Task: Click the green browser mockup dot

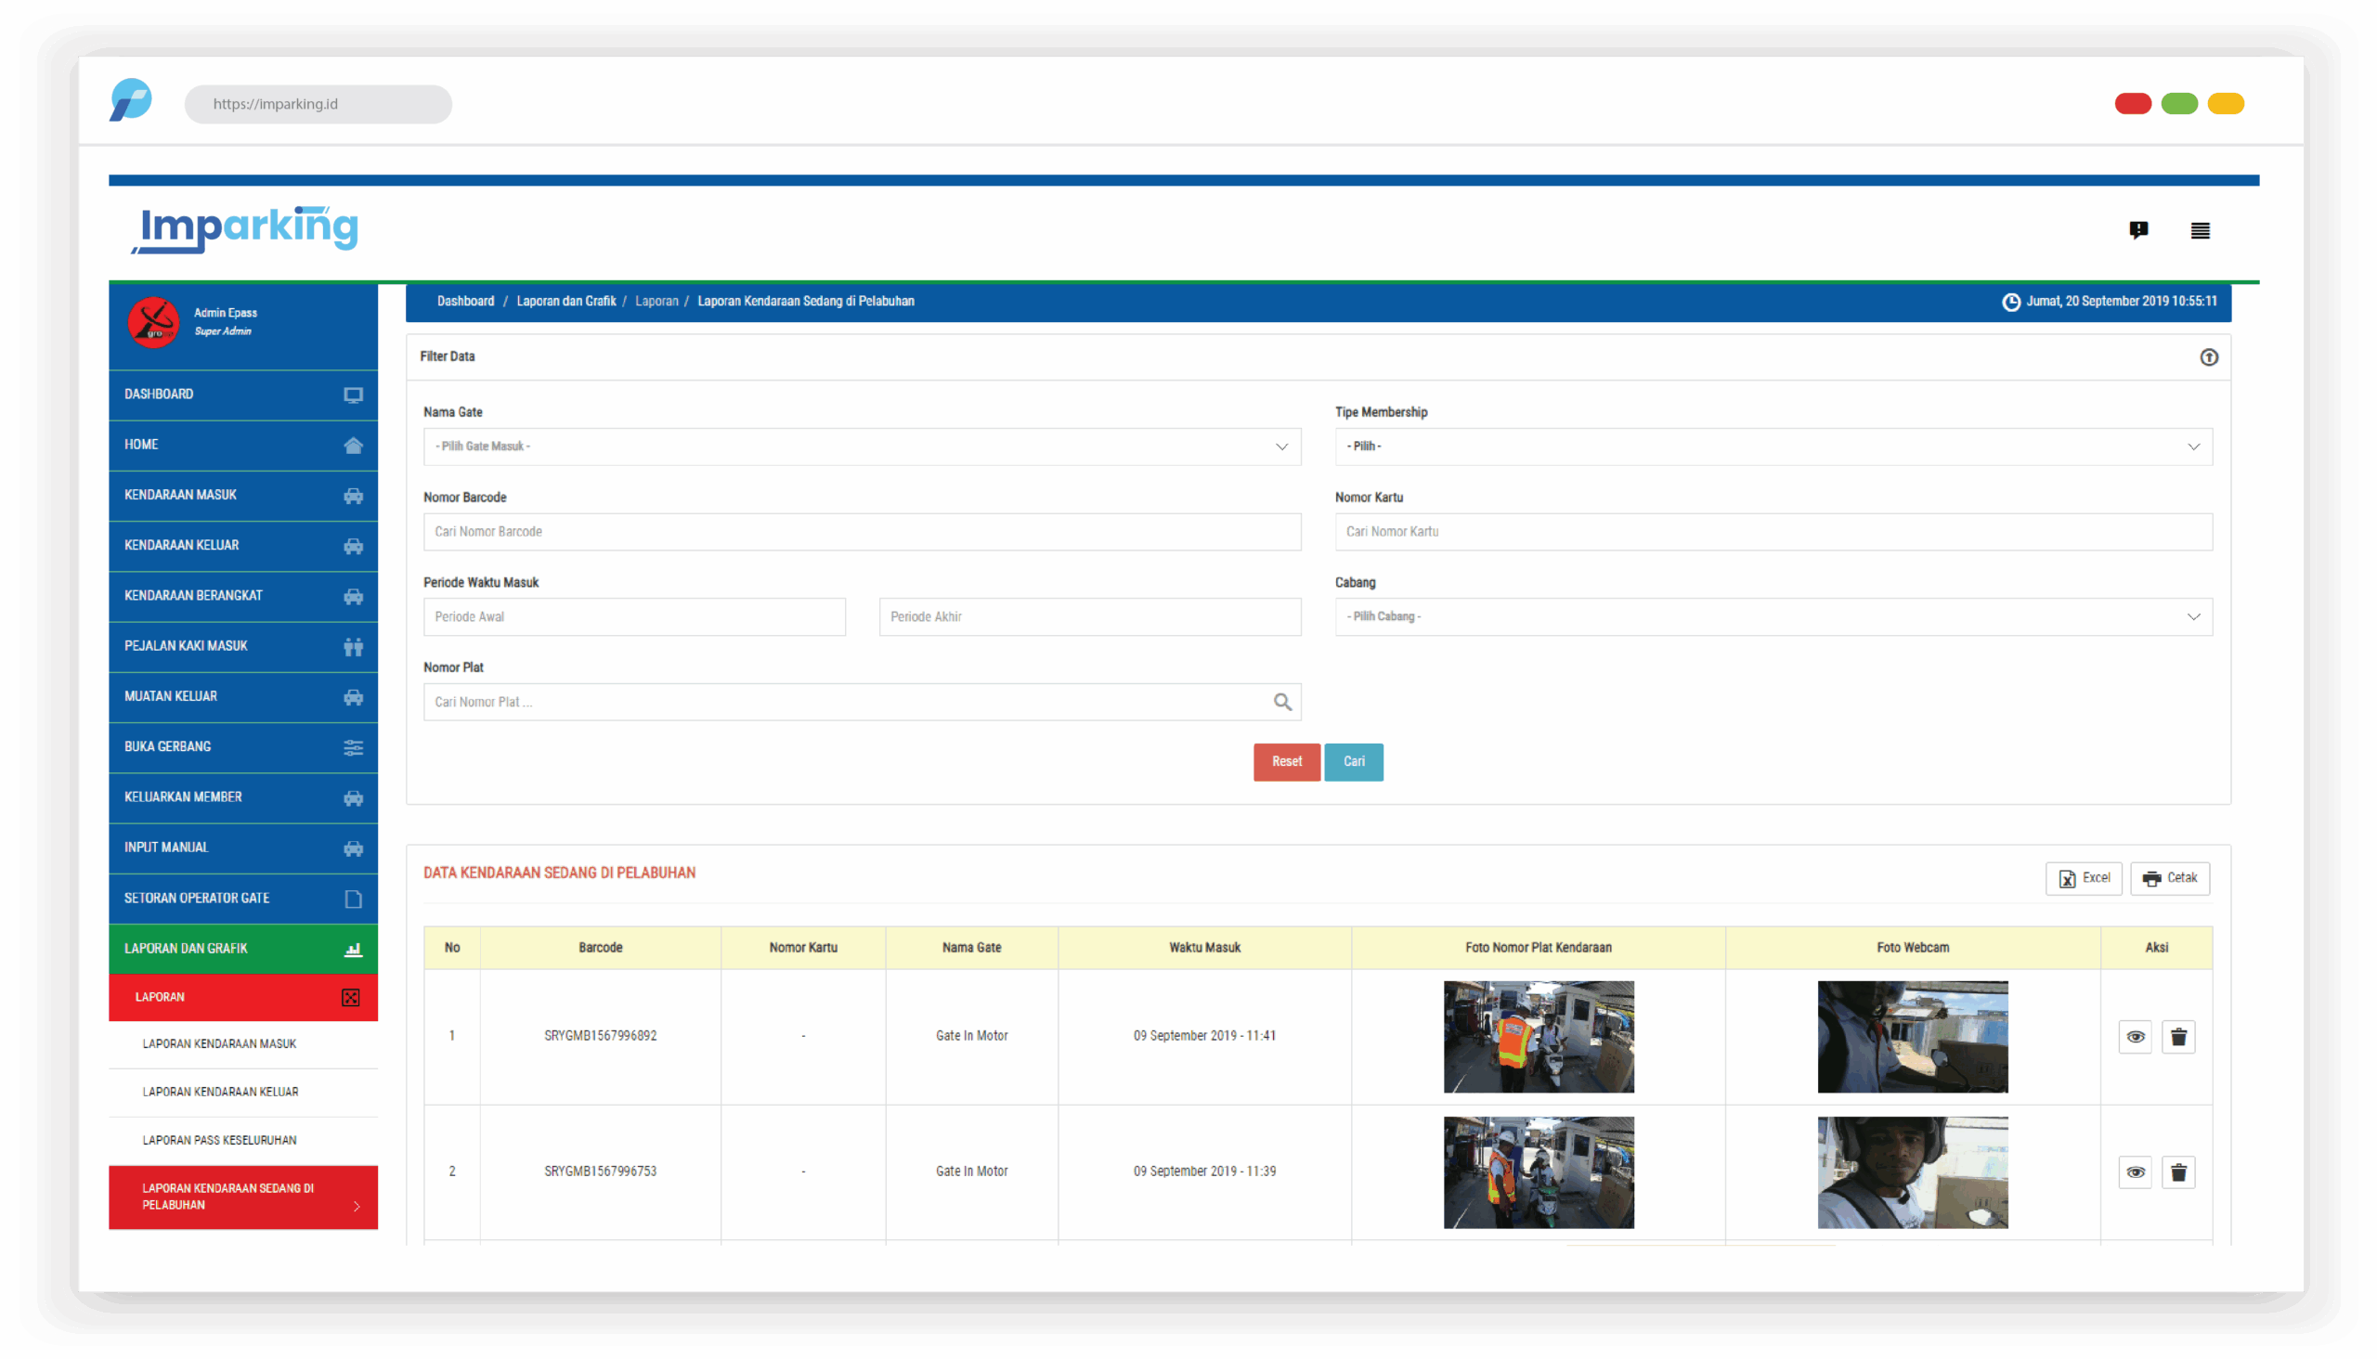Action: 2178,104
